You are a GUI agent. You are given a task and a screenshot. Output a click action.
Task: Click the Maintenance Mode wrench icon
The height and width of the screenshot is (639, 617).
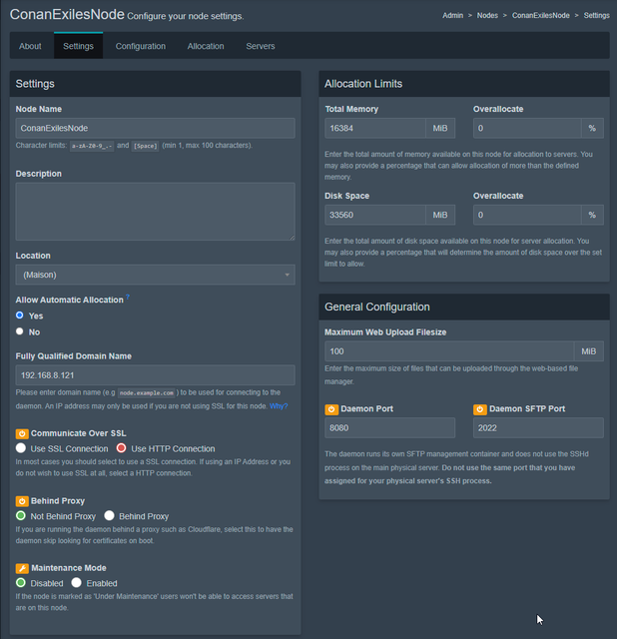pyautogui.click(x=22, y=568)
